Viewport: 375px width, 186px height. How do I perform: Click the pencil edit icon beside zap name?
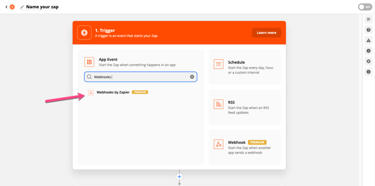[x=22, y=7]
